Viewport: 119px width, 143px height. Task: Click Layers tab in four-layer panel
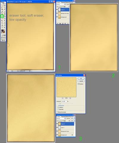(x=59, y=117)
